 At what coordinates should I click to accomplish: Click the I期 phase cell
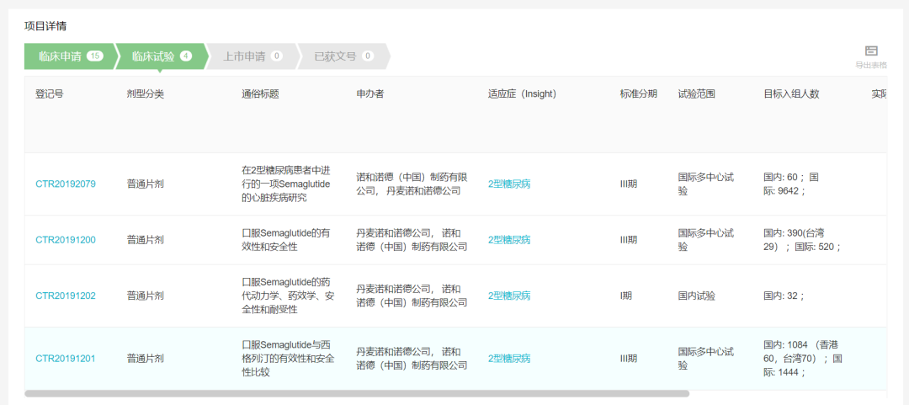point(625,296)
